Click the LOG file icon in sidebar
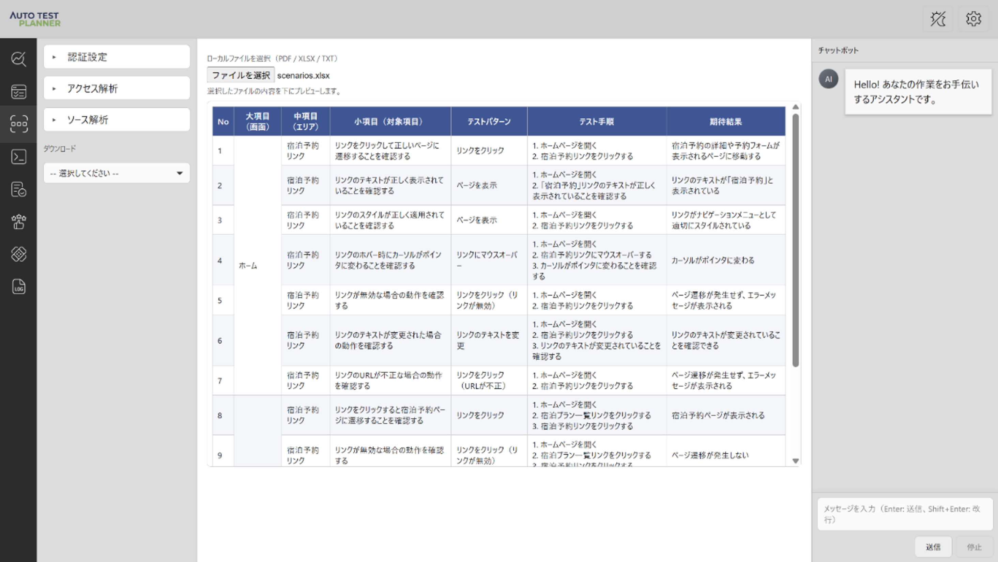Image resolution: width=998 pixels, height=562 pixels. point(19,286)
